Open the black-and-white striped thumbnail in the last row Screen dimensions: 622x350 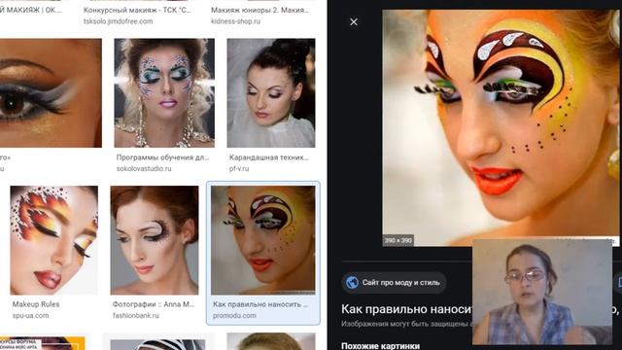tap(157, 344)
